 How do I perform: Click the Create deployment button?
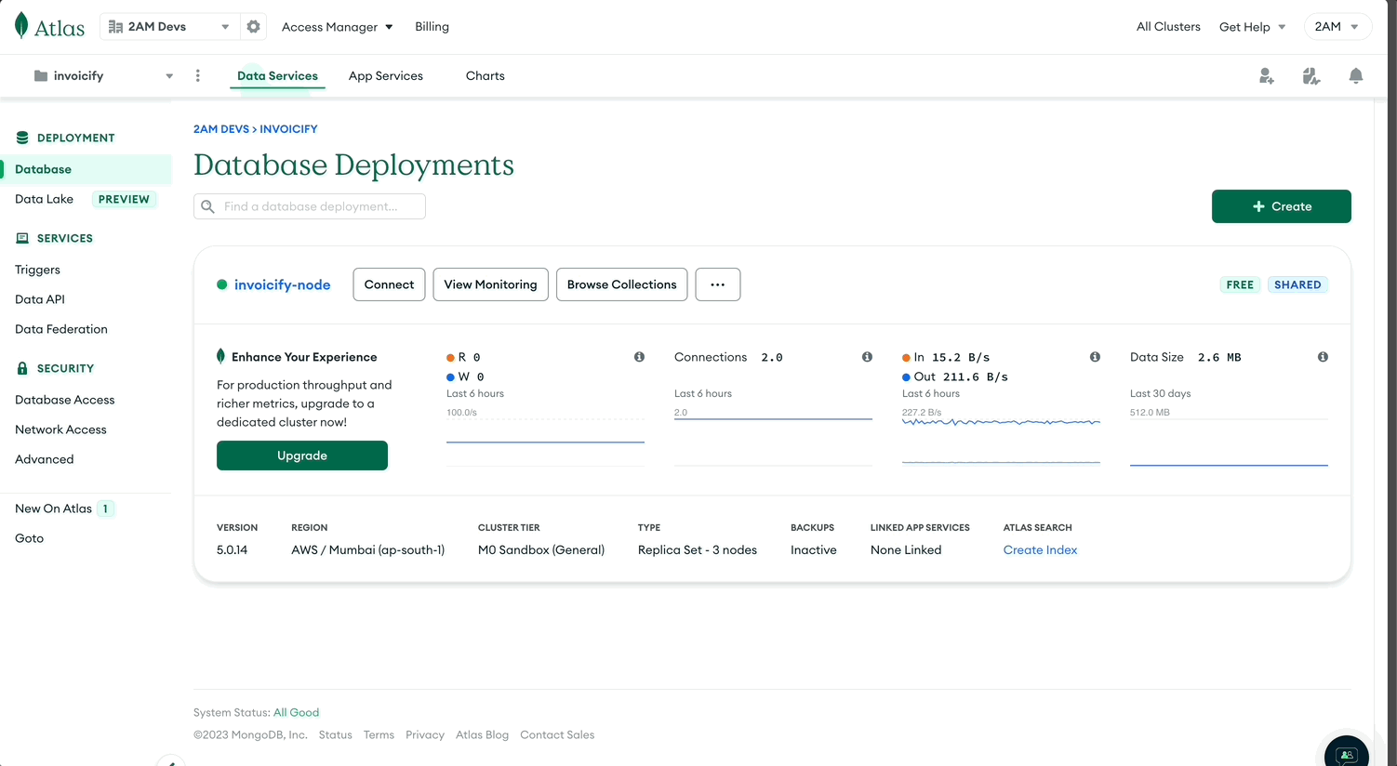point(1281,206)
